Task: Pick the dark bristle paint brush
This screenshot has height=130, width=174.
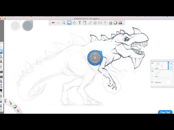Action: click(x=1, y=91)
